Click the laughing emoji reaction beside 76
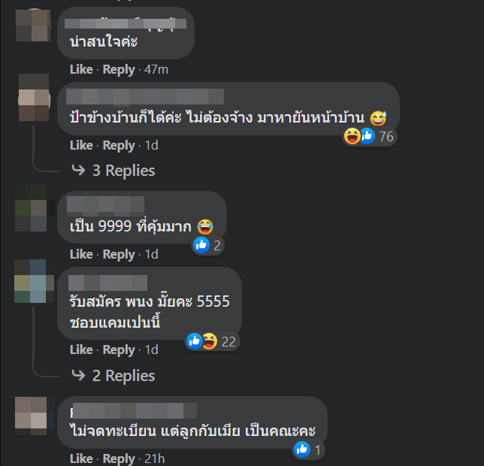Viewport: 484px width, 466px height. pos(352,136)
